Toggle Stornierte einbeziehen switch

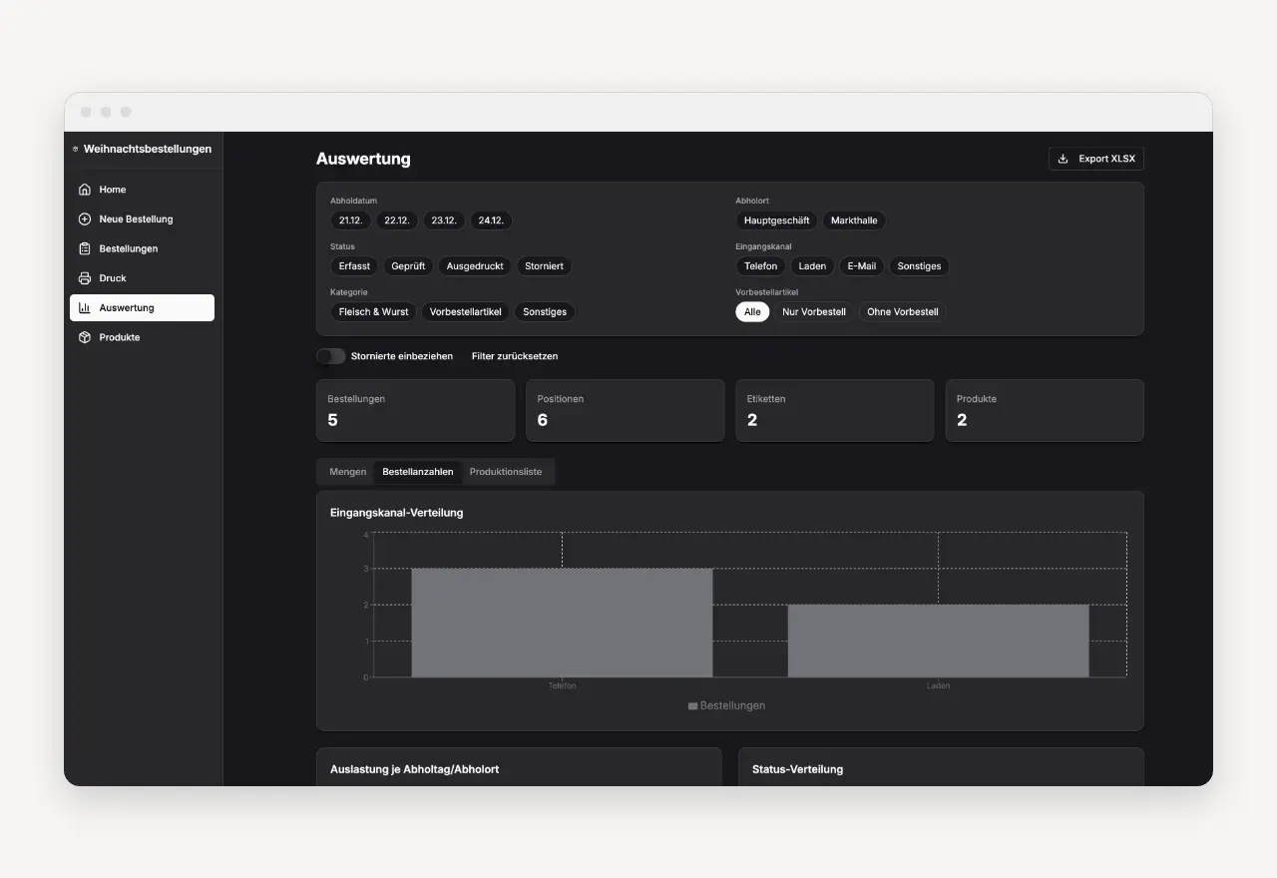(330, 356)
